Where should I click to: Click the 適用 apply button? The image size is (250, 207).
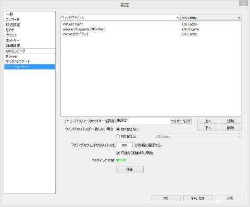pos(230,198)
